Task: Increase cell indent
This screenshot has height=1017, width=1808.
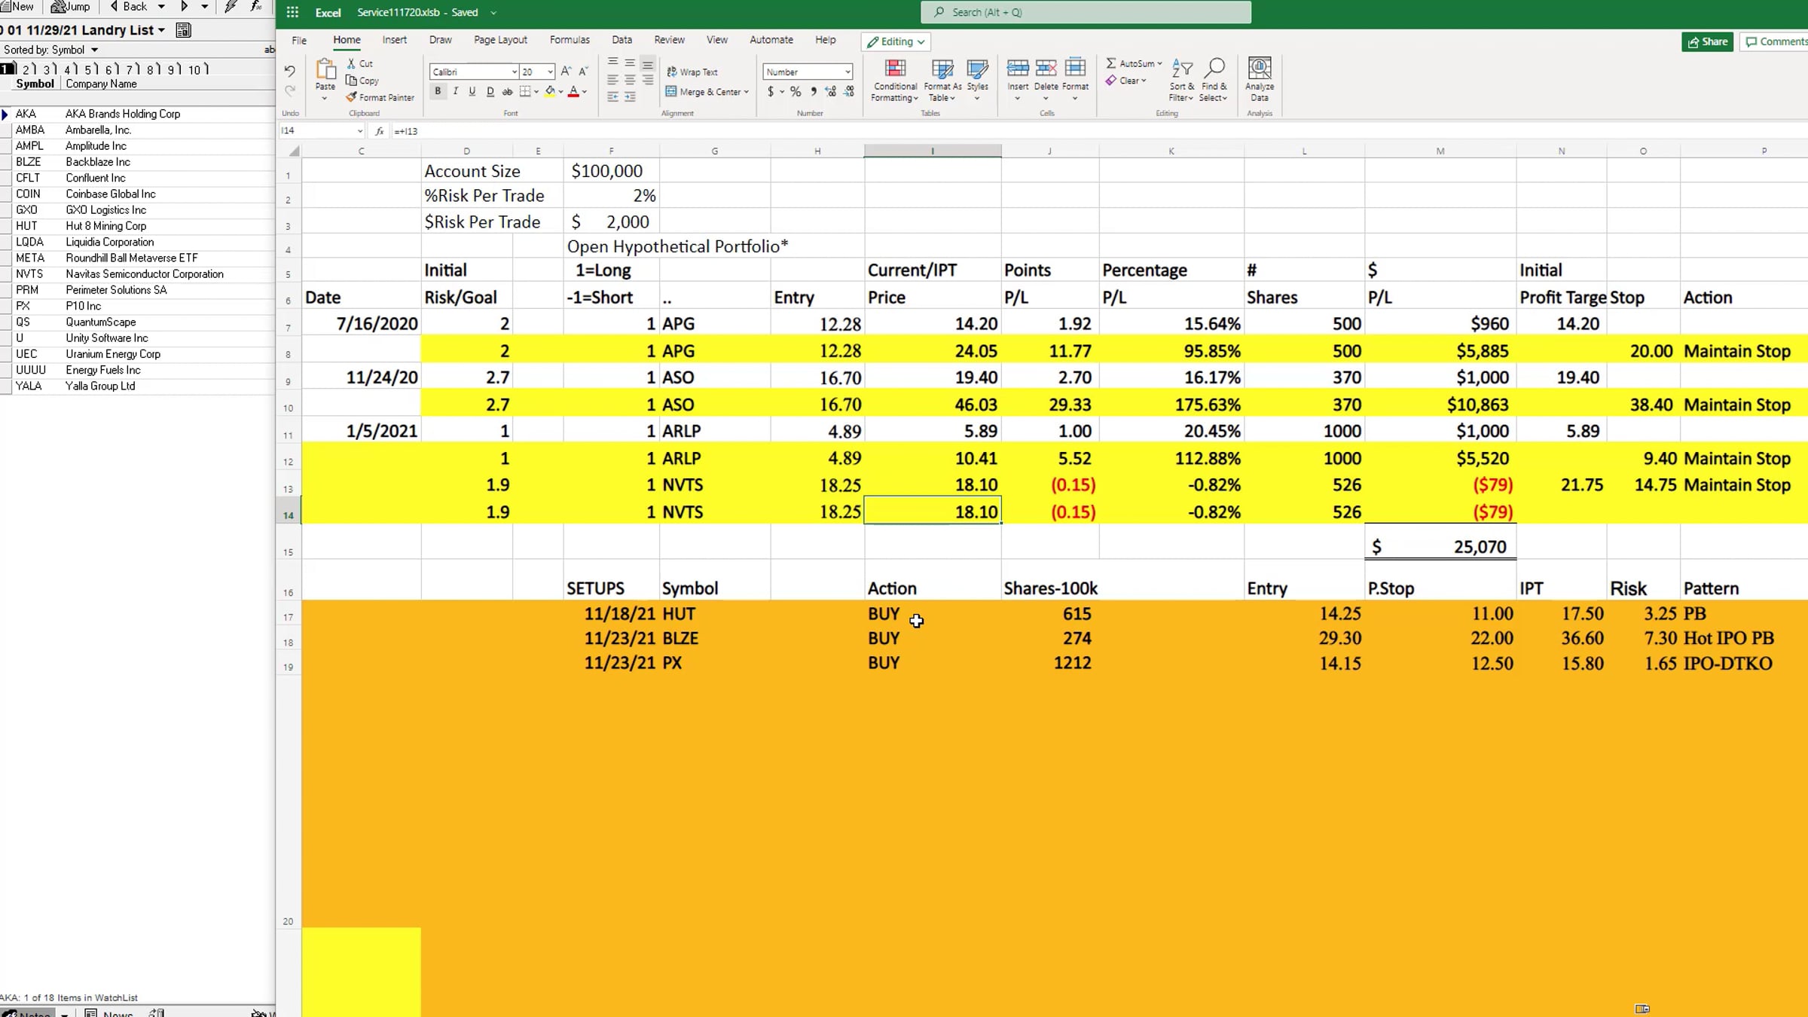Action: tap(630, 97)
